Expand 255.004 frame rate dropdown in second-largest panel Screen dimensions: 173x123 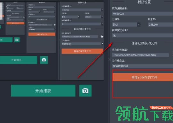(x=102, y=17)
